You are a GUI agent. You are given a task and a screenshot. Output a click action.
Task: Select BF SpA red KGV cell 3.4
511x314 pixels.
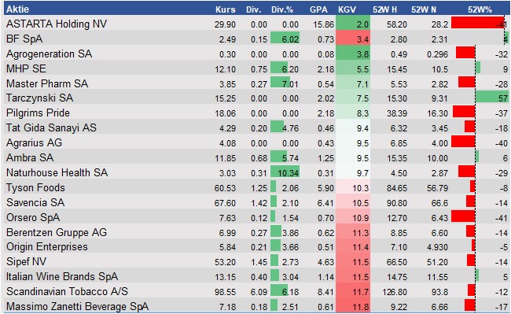point(353,39)
